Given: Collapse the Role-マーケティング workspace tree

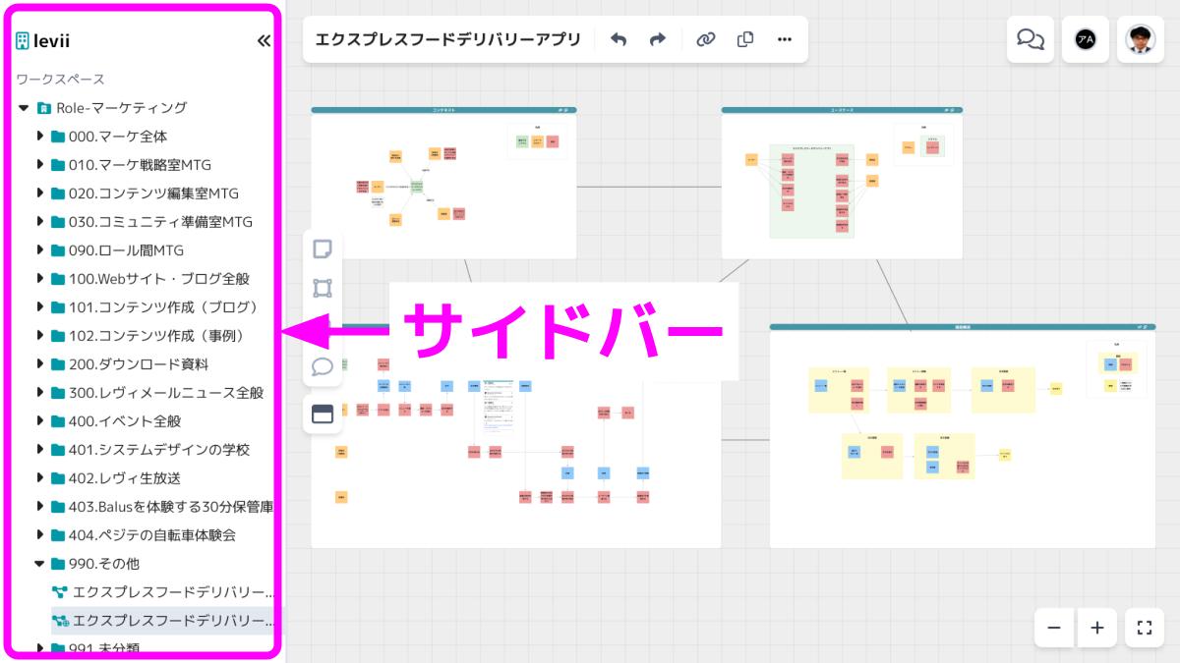Looking at the screenshot, I should click(x=24, y=108).
